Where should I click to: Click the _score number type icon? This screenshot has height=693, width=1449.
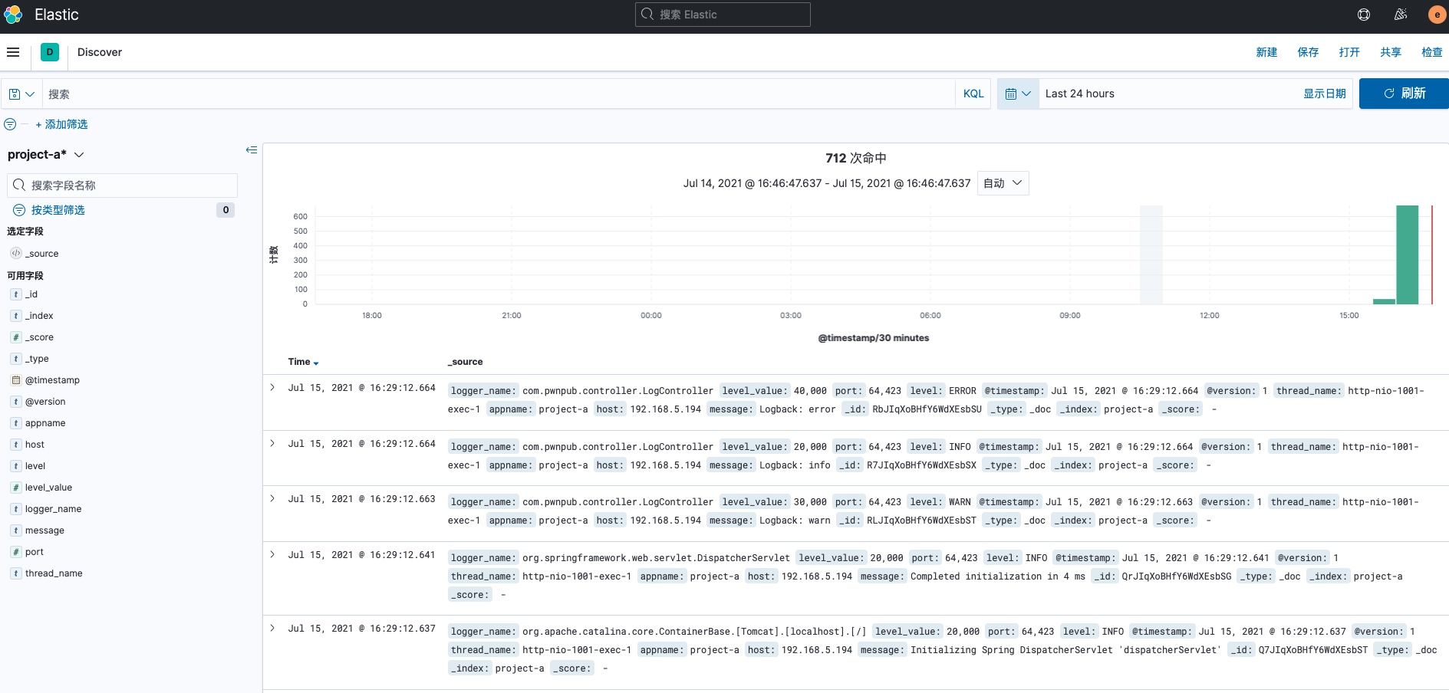(16, 337)
